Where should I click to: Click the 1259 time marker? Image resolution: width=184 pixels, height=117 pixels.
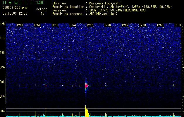[x=160, y=25]
